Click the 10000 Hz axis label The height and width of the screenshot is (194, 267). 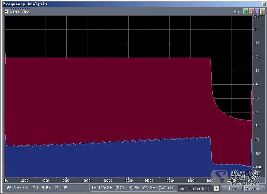(108, 181)
